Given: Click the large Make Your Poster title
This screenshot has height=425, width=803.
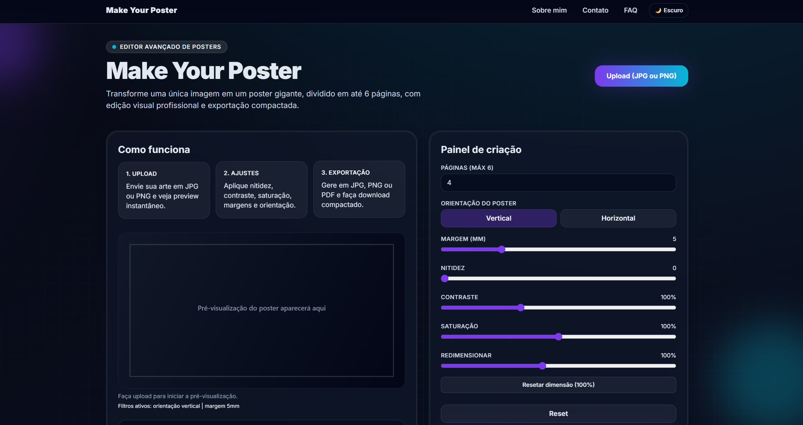Looking at the screenshot, I should pos(204,71).
